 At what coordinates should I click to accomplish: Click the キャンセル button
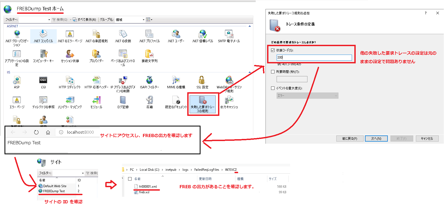pos(427,138)
